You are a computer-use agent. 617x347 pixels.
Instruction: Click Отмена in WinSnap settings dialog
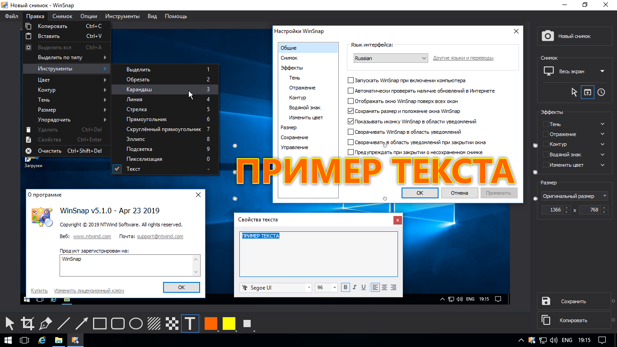(459, 193)
